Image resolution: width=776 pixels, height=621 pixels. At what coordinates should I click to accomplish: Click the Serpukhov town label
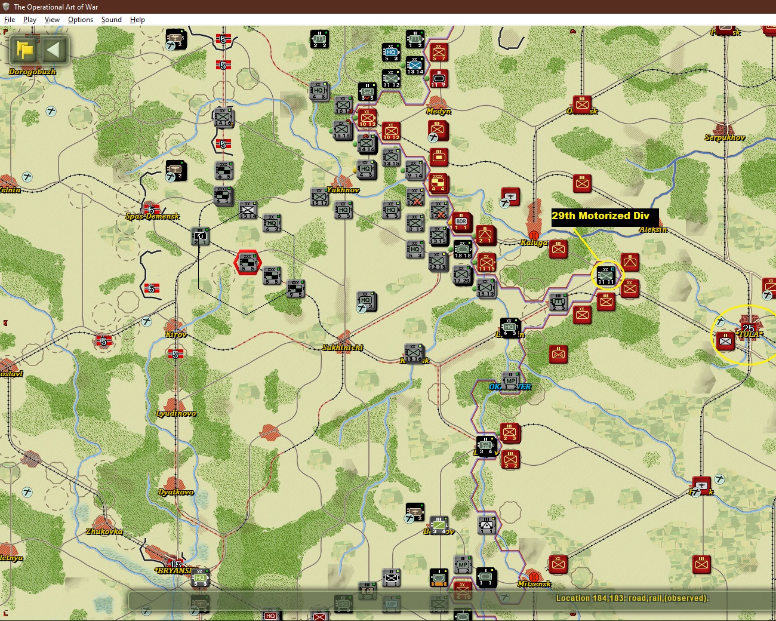point(725,137)
